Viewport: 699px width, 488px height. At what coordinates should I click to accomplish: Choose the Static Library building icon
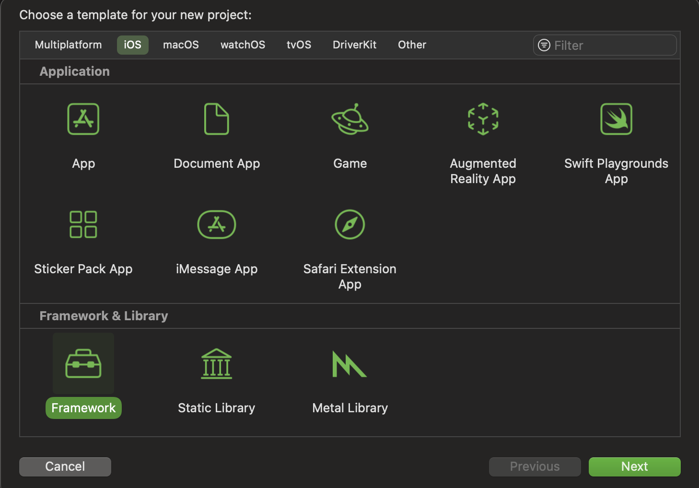(x=217, y=364)
